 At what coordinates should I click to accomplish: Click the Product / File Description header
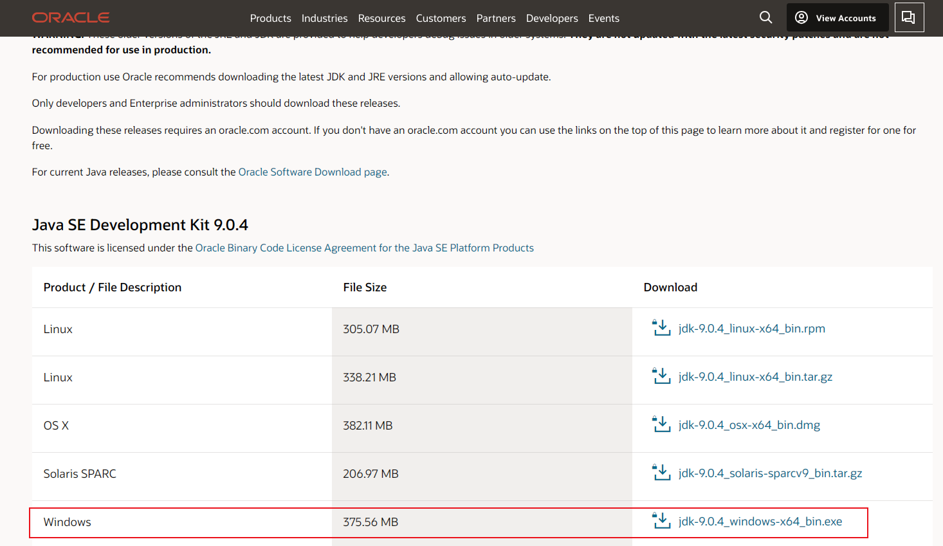pyautogui.click(x=113, y=287)
